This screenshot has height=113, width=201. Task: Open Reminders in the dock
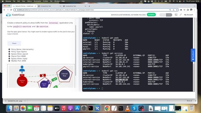coord(43,108)
